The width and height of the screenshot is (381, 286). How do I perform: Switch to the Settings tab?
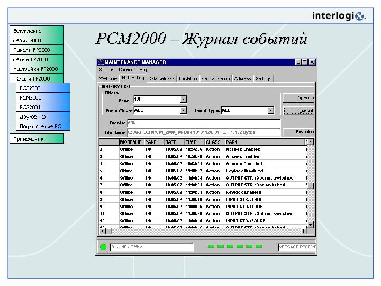[x=264, y=78]
